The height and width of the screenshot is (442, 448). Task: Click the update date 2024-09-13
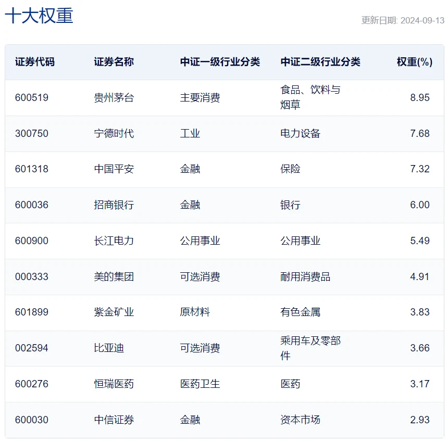pyautogui.click(x=422, y=20)
